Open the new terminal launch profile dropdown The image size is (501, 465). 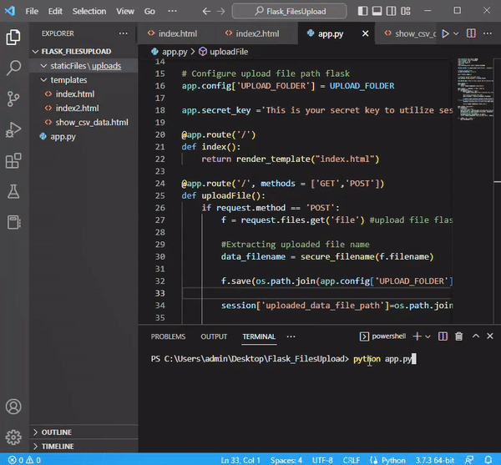pos(427,336)
